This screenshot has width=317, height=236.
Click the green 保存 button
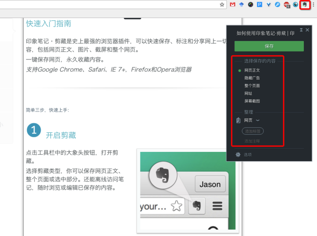pyautogui.click(x=269, y=46)
